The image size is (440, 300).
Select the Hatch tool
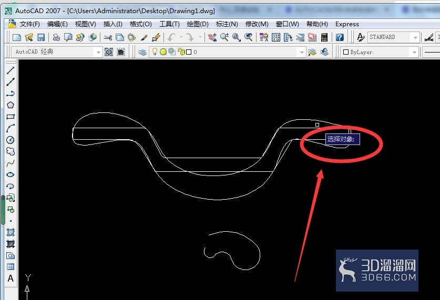click(x=11, y=232)
